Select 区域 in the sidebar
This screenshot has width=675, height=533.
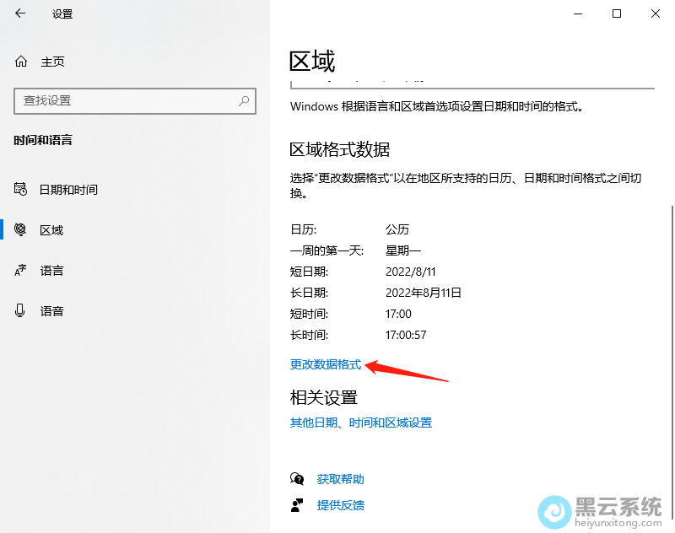(51, 229)
